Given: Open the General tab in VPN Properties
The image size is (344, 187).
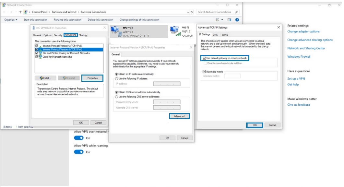Looking at the screenshot, I should click(x=37, y=35).
